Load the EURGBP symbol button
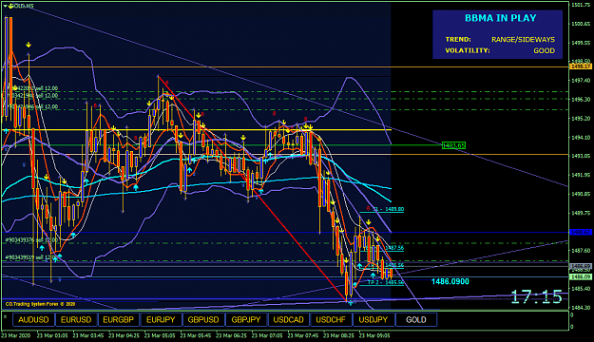 [x=119, y=319]
